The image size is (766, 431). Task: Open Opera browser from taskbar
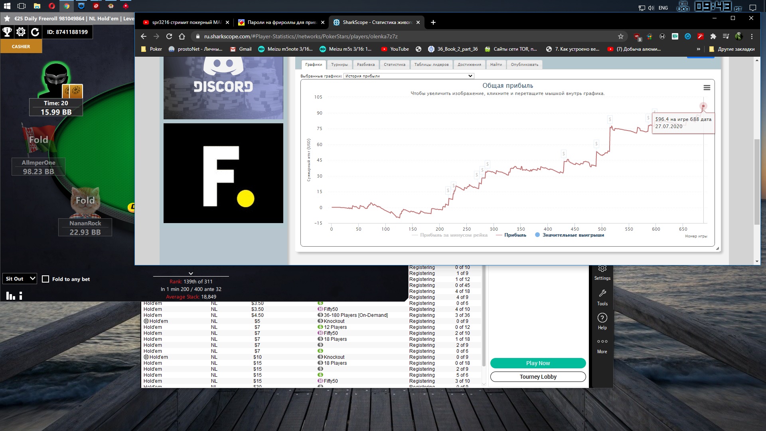click(52, 6)
